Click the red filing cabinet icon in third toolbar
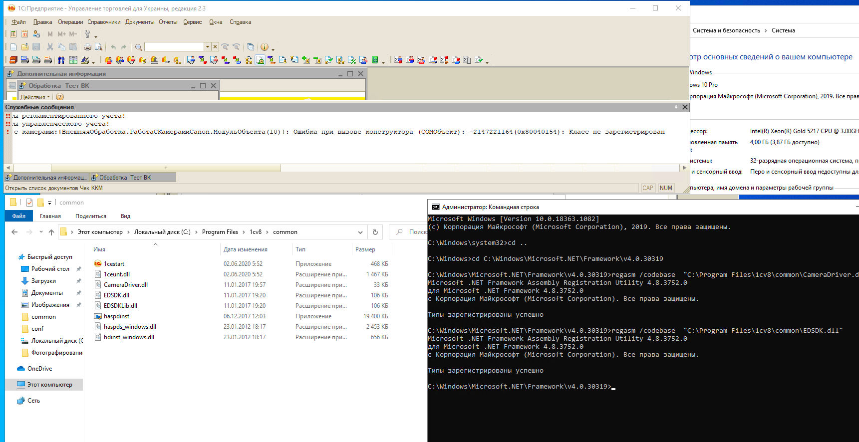The image size is (859, 442). point(13,60)
